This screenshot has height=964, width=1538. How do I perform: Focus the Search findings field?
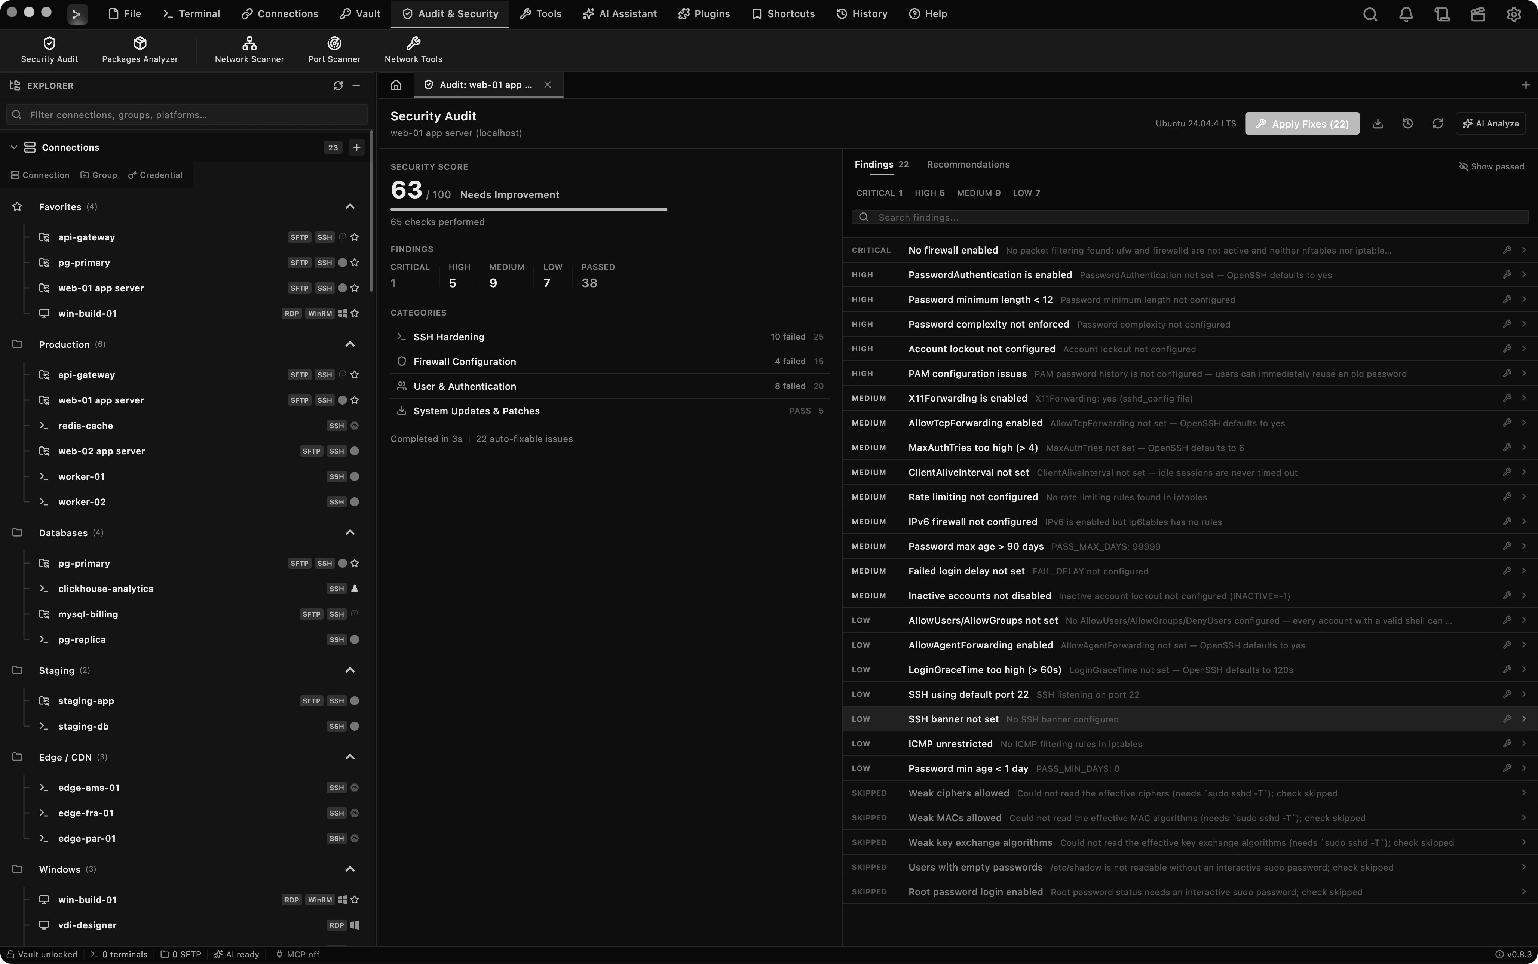[x=1190, y=217]
